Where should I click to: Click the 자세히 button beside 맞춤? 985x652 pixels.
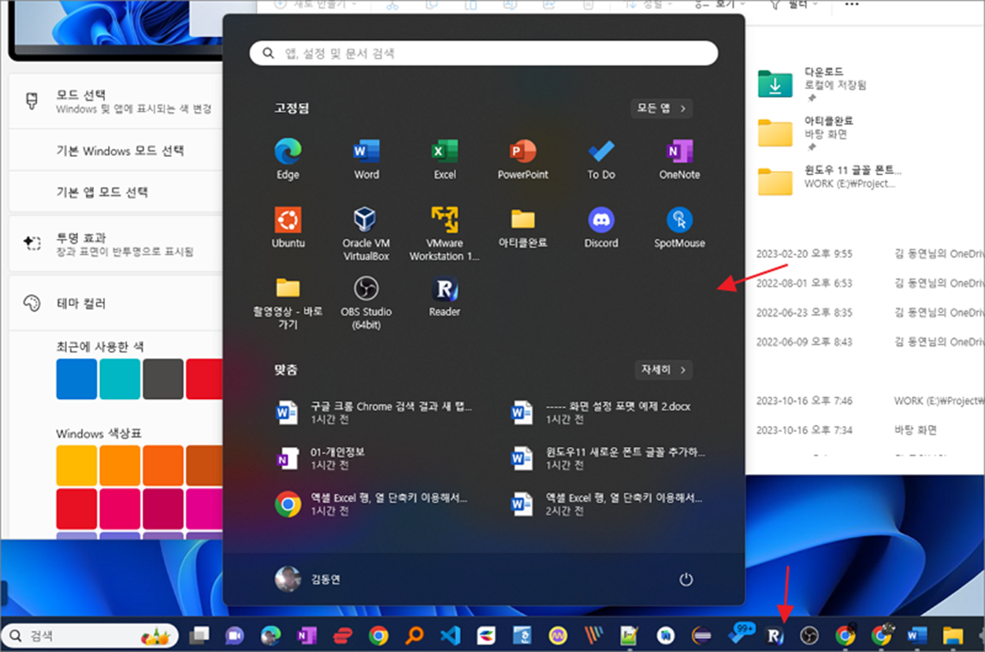tap(663, 369)
